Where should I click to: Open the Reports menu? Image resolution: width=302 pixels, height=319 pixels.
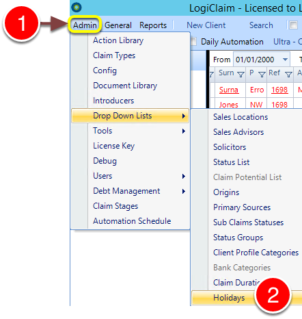(x=153, y=25)
